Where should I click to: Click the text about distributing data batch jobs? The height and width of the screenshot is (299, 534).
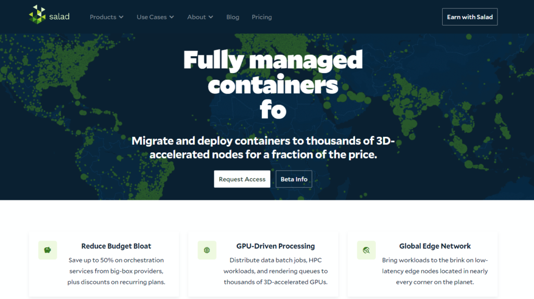tap(275, 271)
